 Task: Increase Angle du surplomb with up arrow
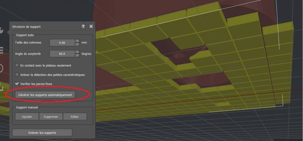click(x=77, y=52)
